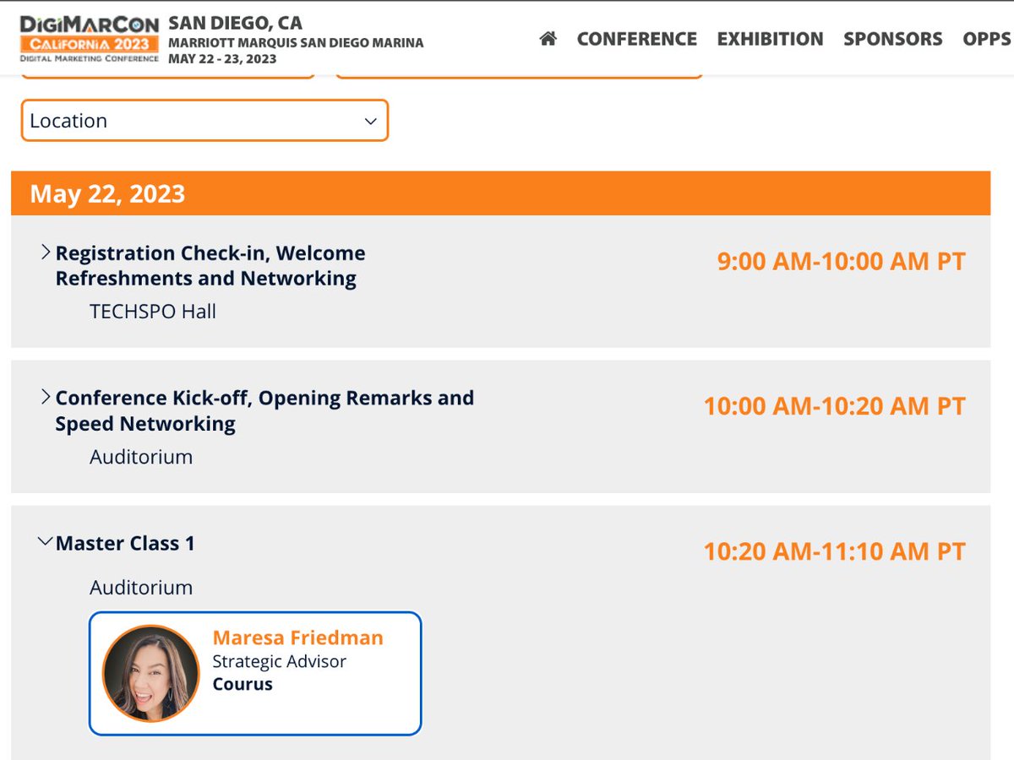
Task: Click the 'May 22, 2023' date header
Action: 107,193
